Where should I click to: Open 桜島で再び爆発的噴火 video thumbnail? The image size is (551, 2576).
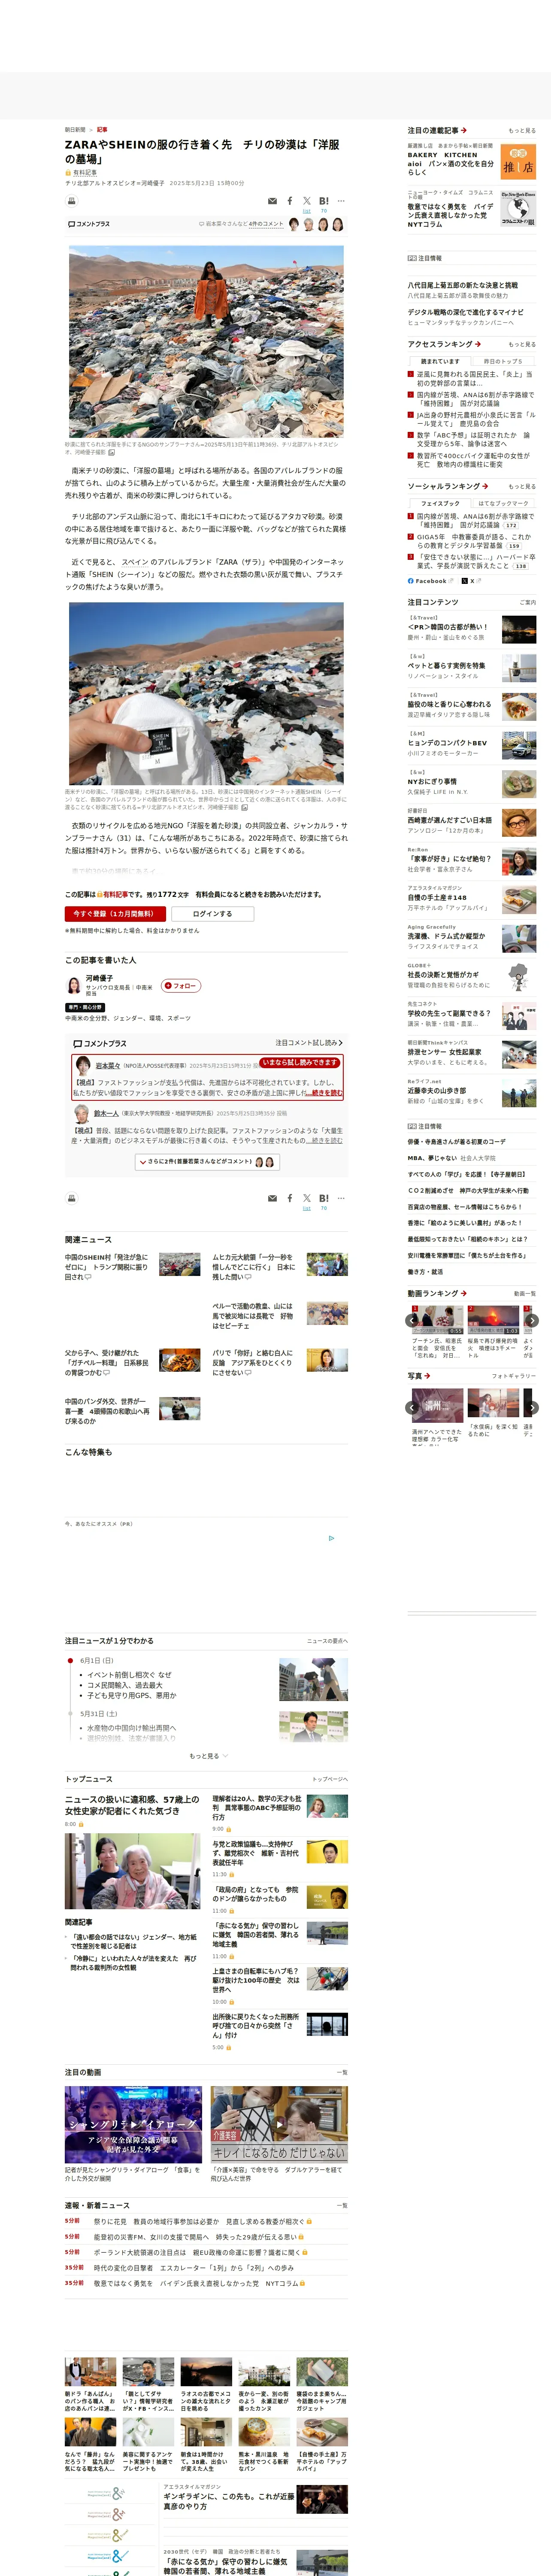(493, 1320)
